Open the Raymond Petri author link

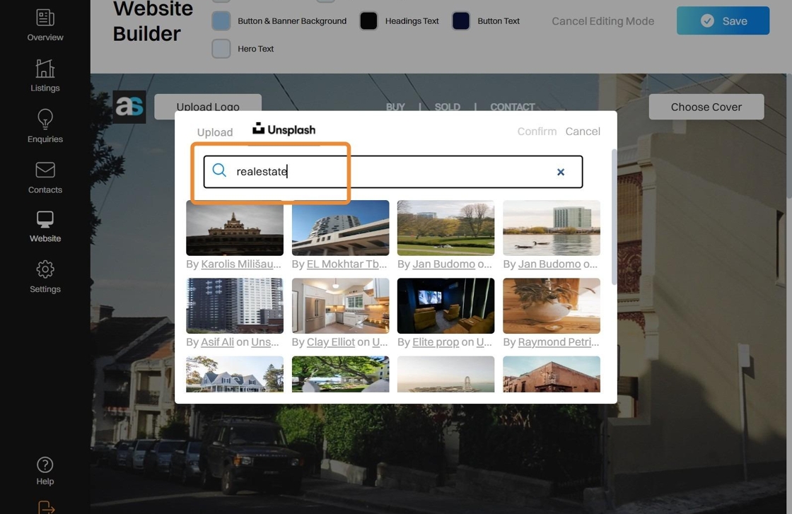pyautogui.click(x=559, y=341)
